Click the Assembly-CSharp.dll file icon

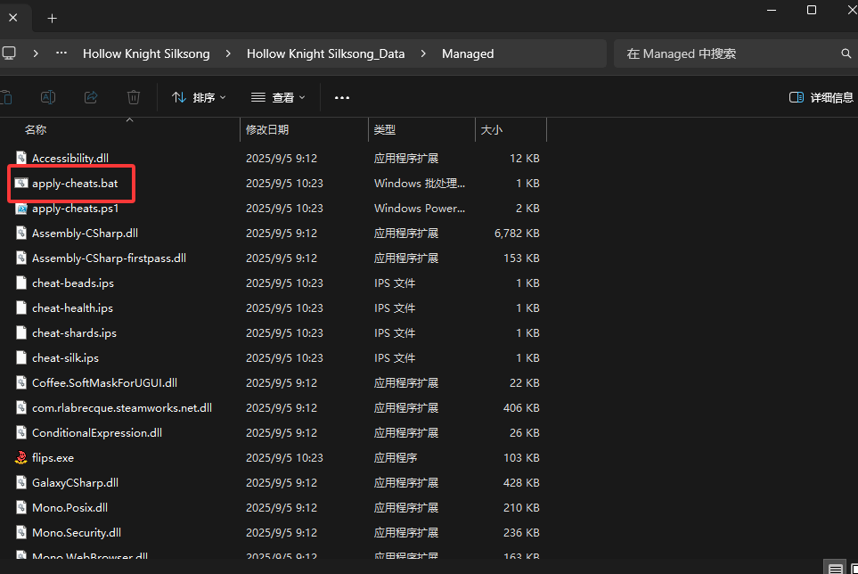[x=21, y=233]
